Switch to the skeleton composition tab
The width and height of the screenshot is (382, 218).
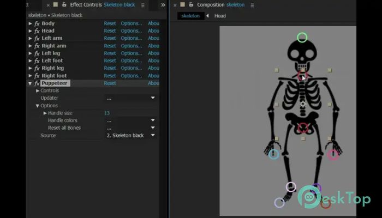click(x=190, y=16)
